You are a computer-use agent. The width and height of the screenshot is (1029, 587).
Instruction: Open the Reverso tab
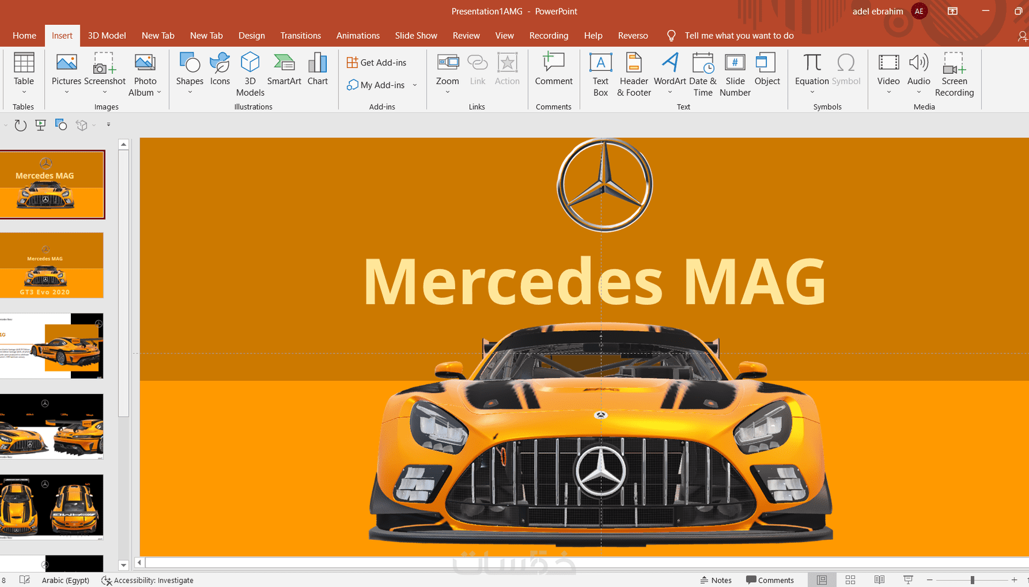(x=633, y=36)
